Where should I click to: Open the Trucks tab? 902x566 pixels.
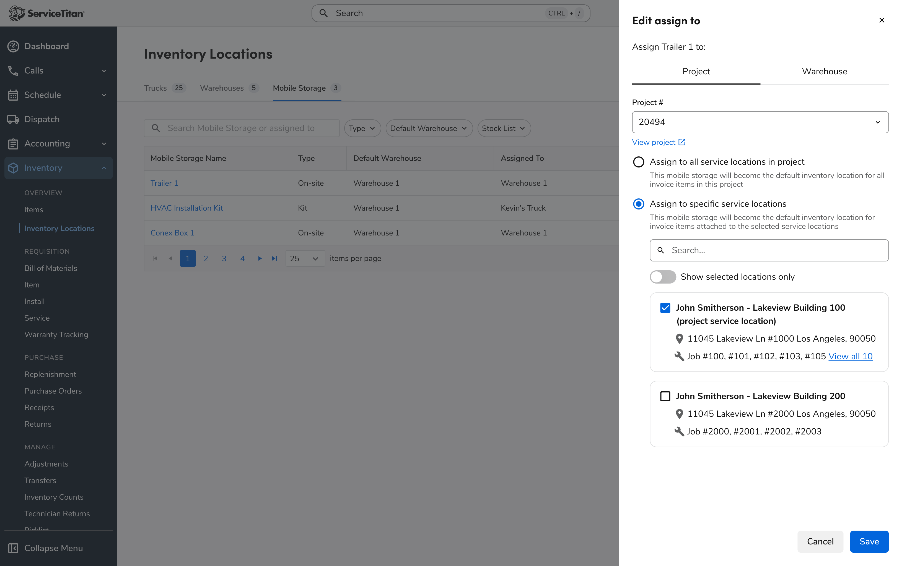coord(155,88)
